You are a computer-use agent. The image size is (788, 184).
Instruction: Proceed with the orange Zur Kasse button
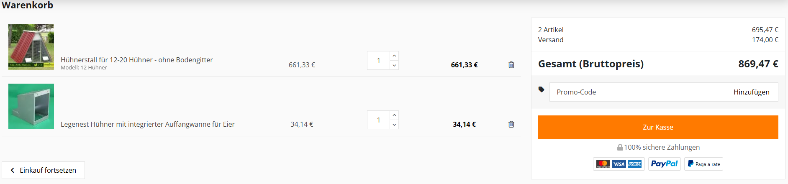click(658, 127)
